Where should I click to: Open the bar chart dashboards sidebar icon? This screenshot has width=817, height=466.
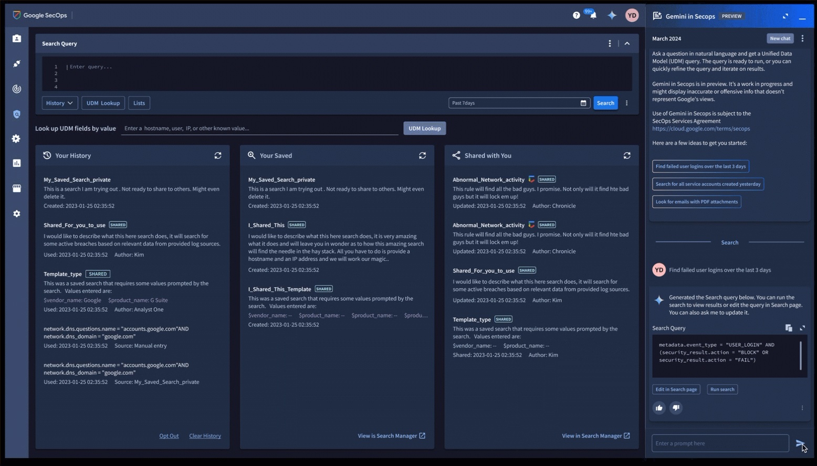coord(17,163)
